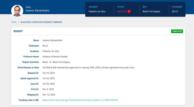Image resolution: width=194 pixels, height=107 pixels.
Task: Click the Print Dt. value Nov 3, 2023
Action: [48, 89]
